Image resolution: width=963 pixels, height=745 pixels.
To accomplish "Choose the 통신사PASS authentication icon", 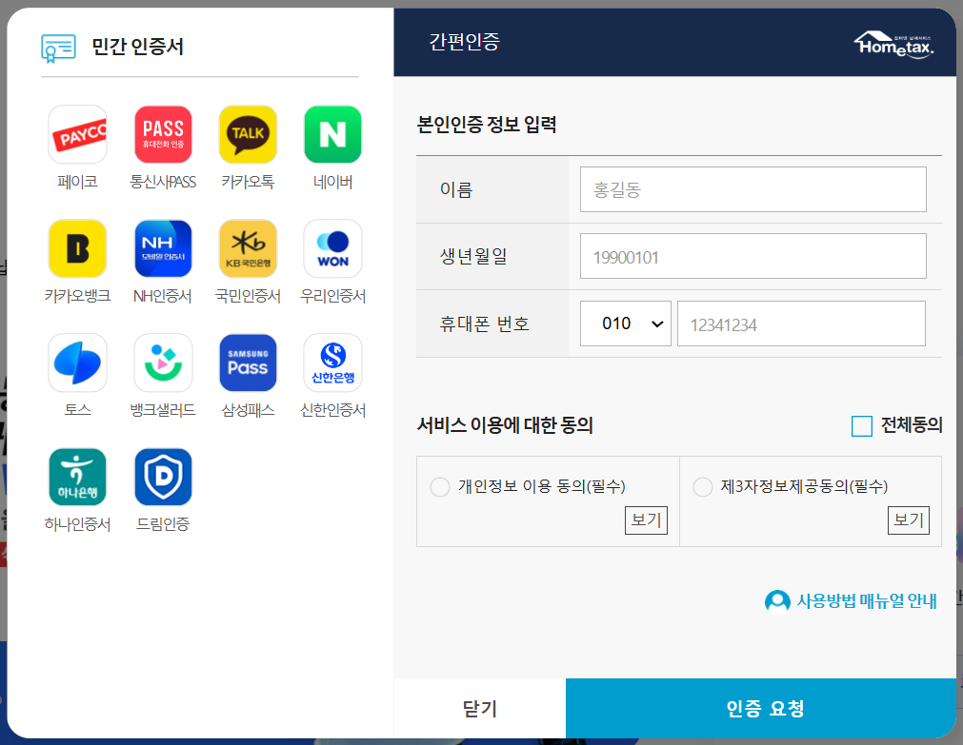I will pos(163,134).
